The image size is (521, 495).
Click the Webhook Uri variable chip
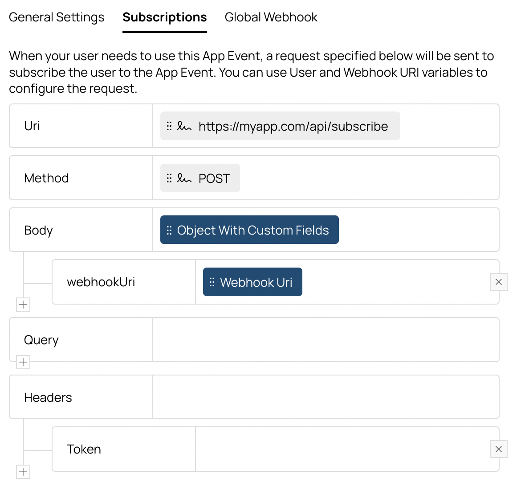click(256, 282)
